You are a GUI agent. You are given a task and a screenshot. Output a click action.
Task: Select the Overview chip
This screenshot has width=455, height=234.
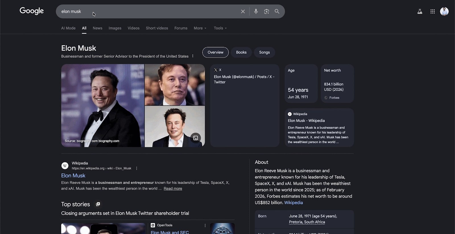[215, 52]
